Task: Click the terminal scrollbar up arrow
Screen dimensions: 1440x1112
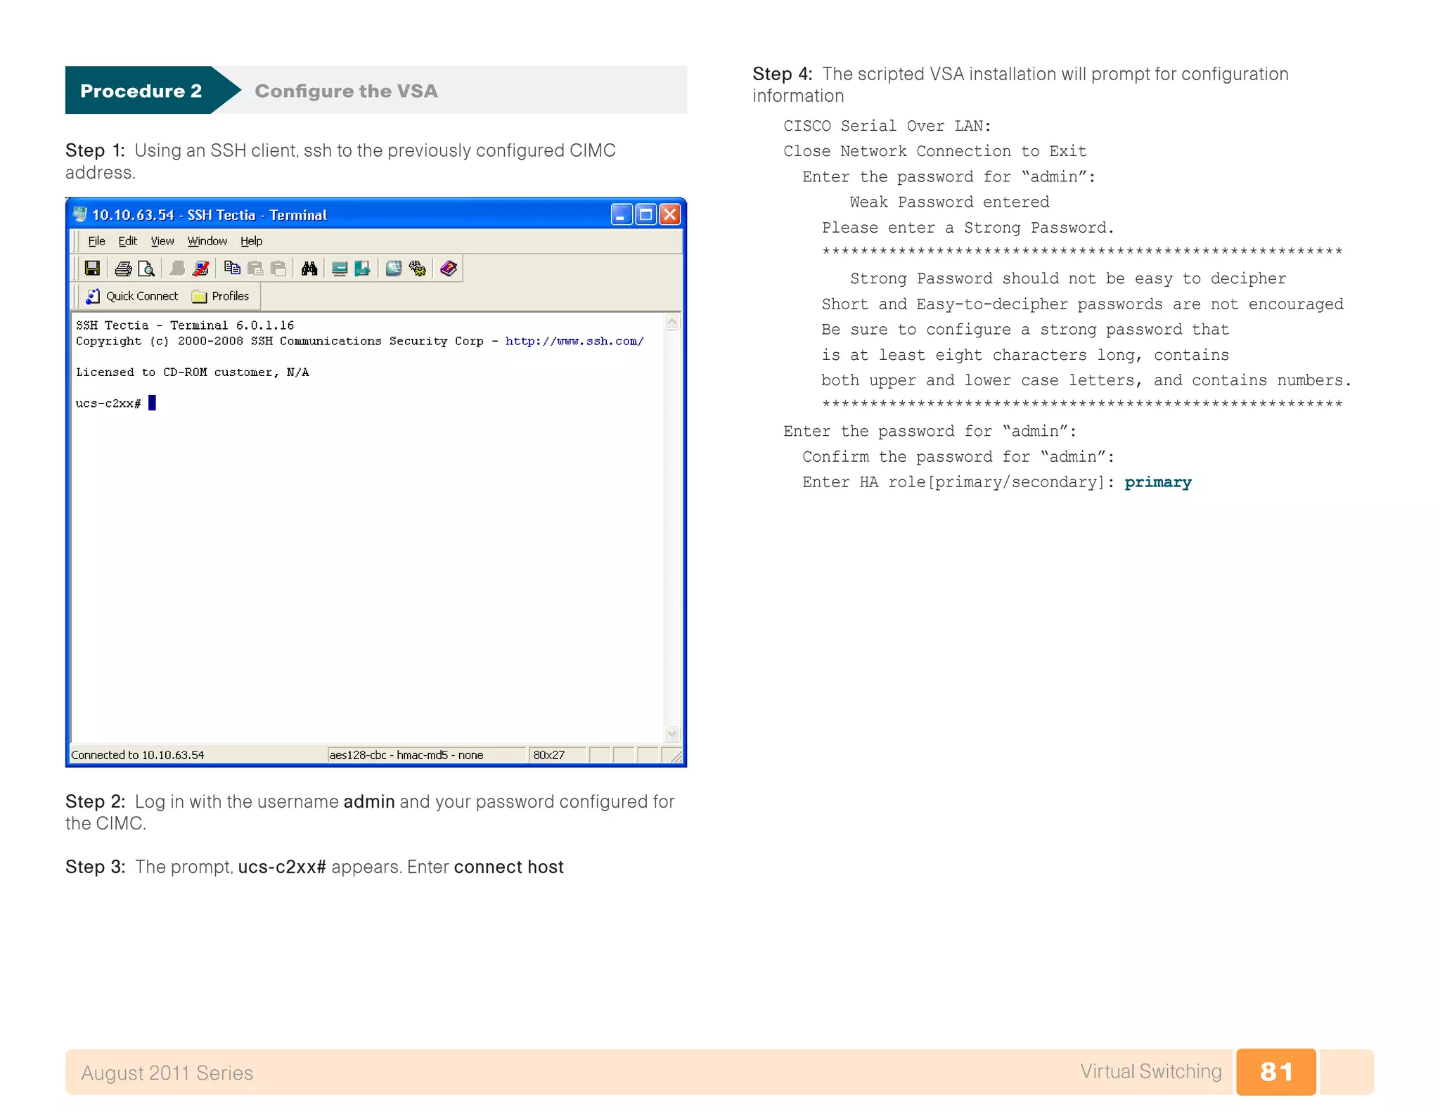Action: 672,323
